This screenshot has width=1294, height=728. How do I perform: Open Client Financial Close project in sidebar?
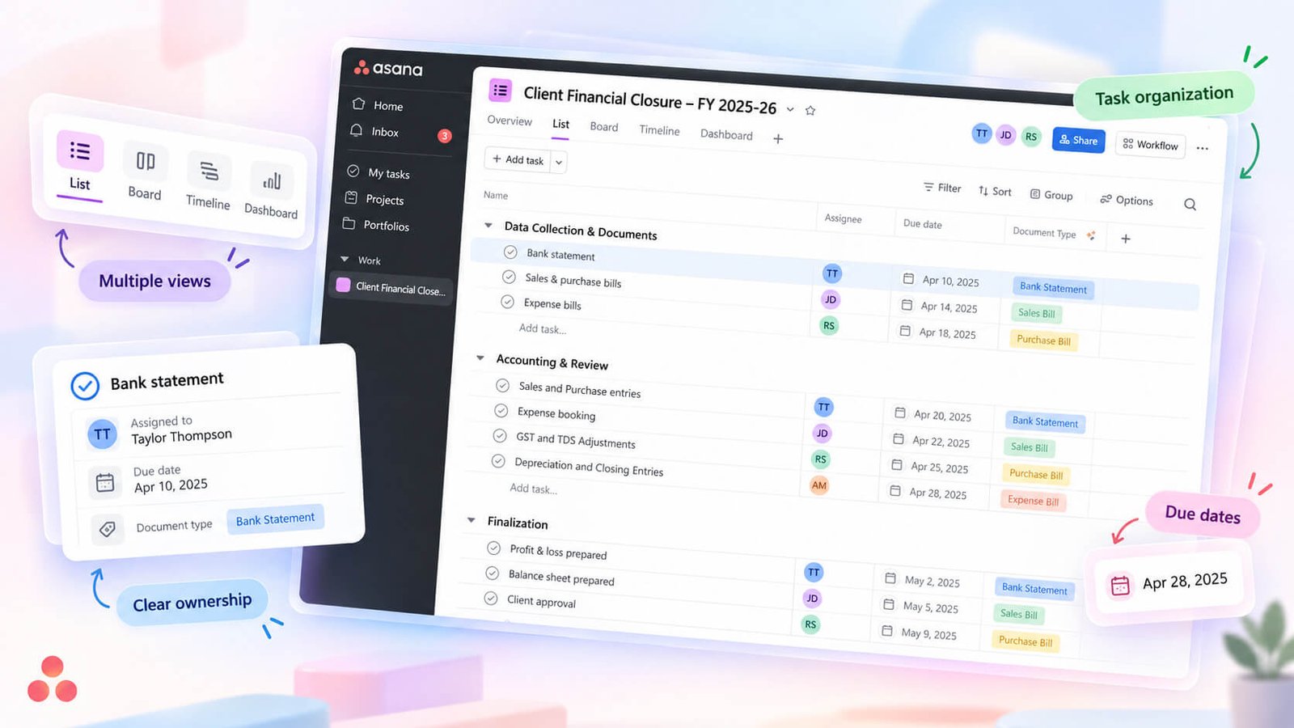[391, 287]
